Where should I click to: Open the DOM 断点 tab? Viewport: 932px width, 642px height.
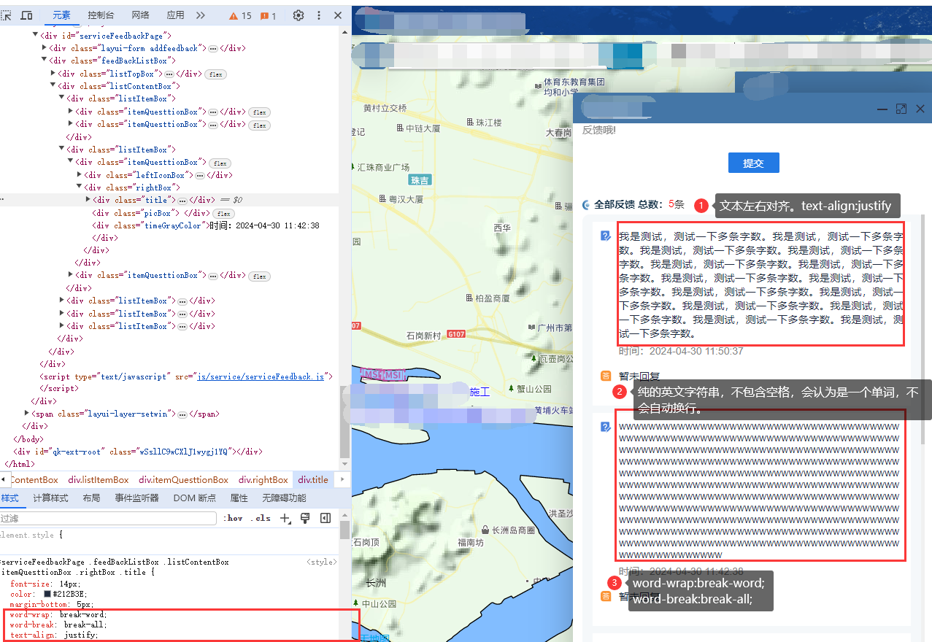(x=195, y=498)
